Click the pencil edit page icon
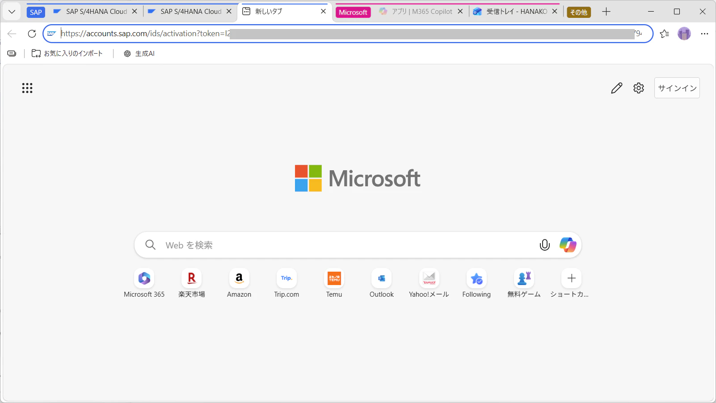Image resolution: width=716 pixels, height=403 pixels. pyautogui.click(x=617, y=88)
